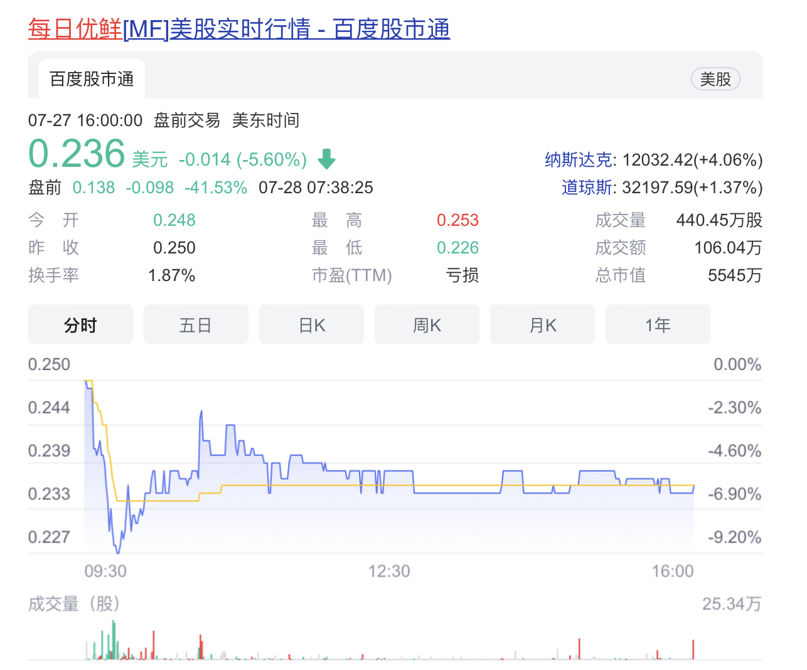Click the green down arrow icon
This screenshot has width=807, height=670.
[326, 159]
